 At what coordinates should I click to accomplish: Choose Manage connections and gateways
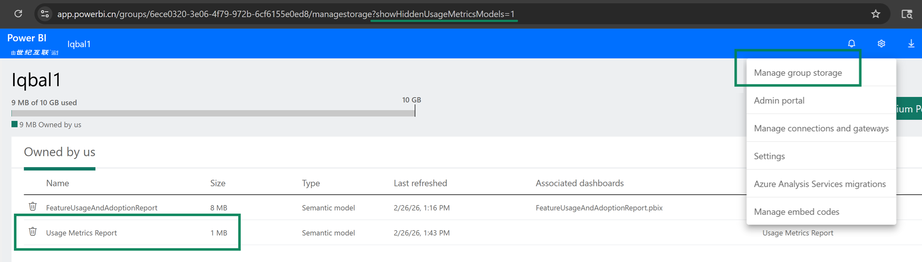point(821,128)
